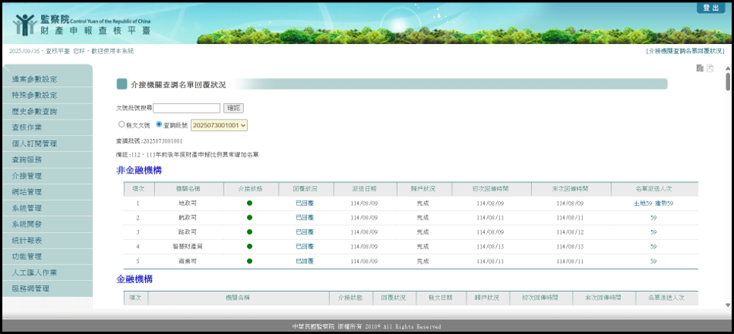The width and height of the screenshot is (734, 334).
Task: Click the vertical scrollbar on the right
Action: [x=728, y=193]
